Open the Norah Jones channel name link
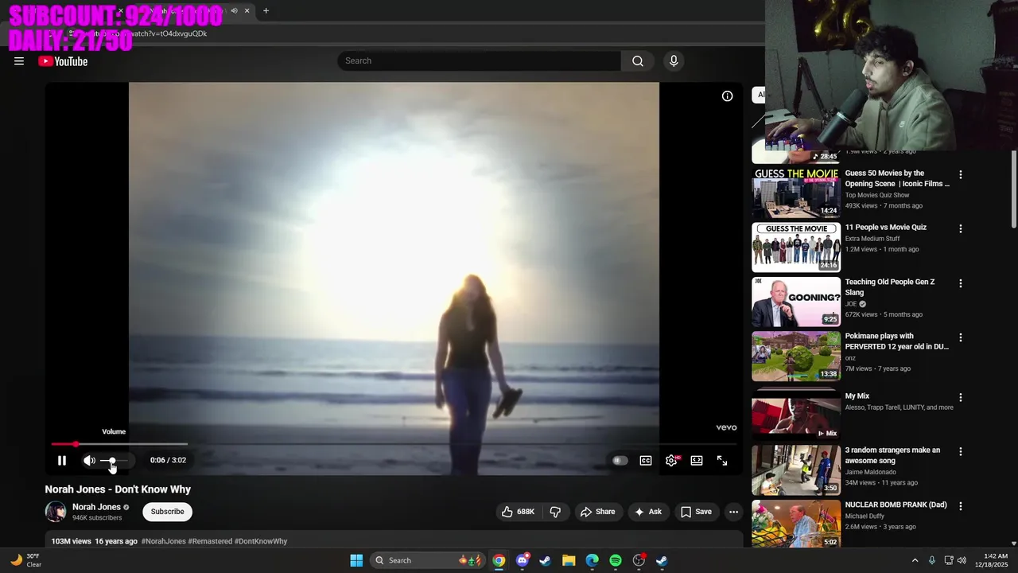The width and height of the screenshot is (1018, 573). (x=96, y=507)
